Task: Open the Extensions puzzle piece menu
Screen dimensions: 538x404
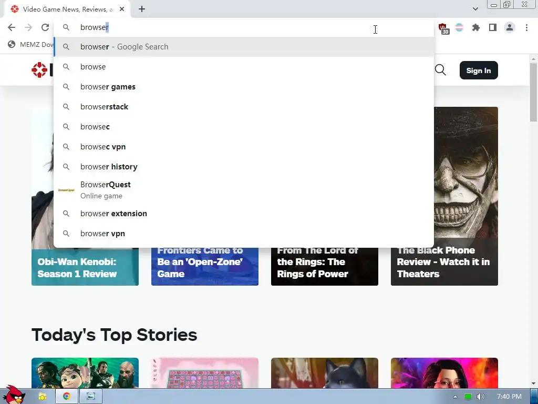Action: coord(476,27)
